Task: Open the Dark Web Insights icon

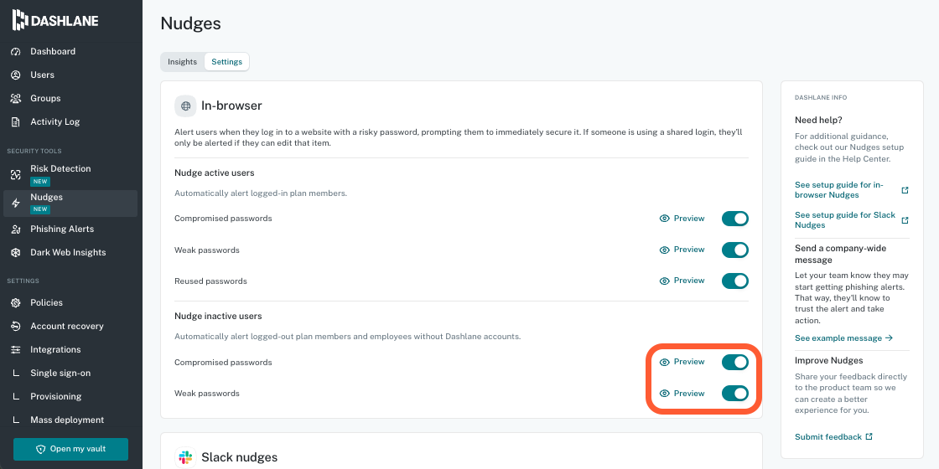Action: click(x=16, y=252)
